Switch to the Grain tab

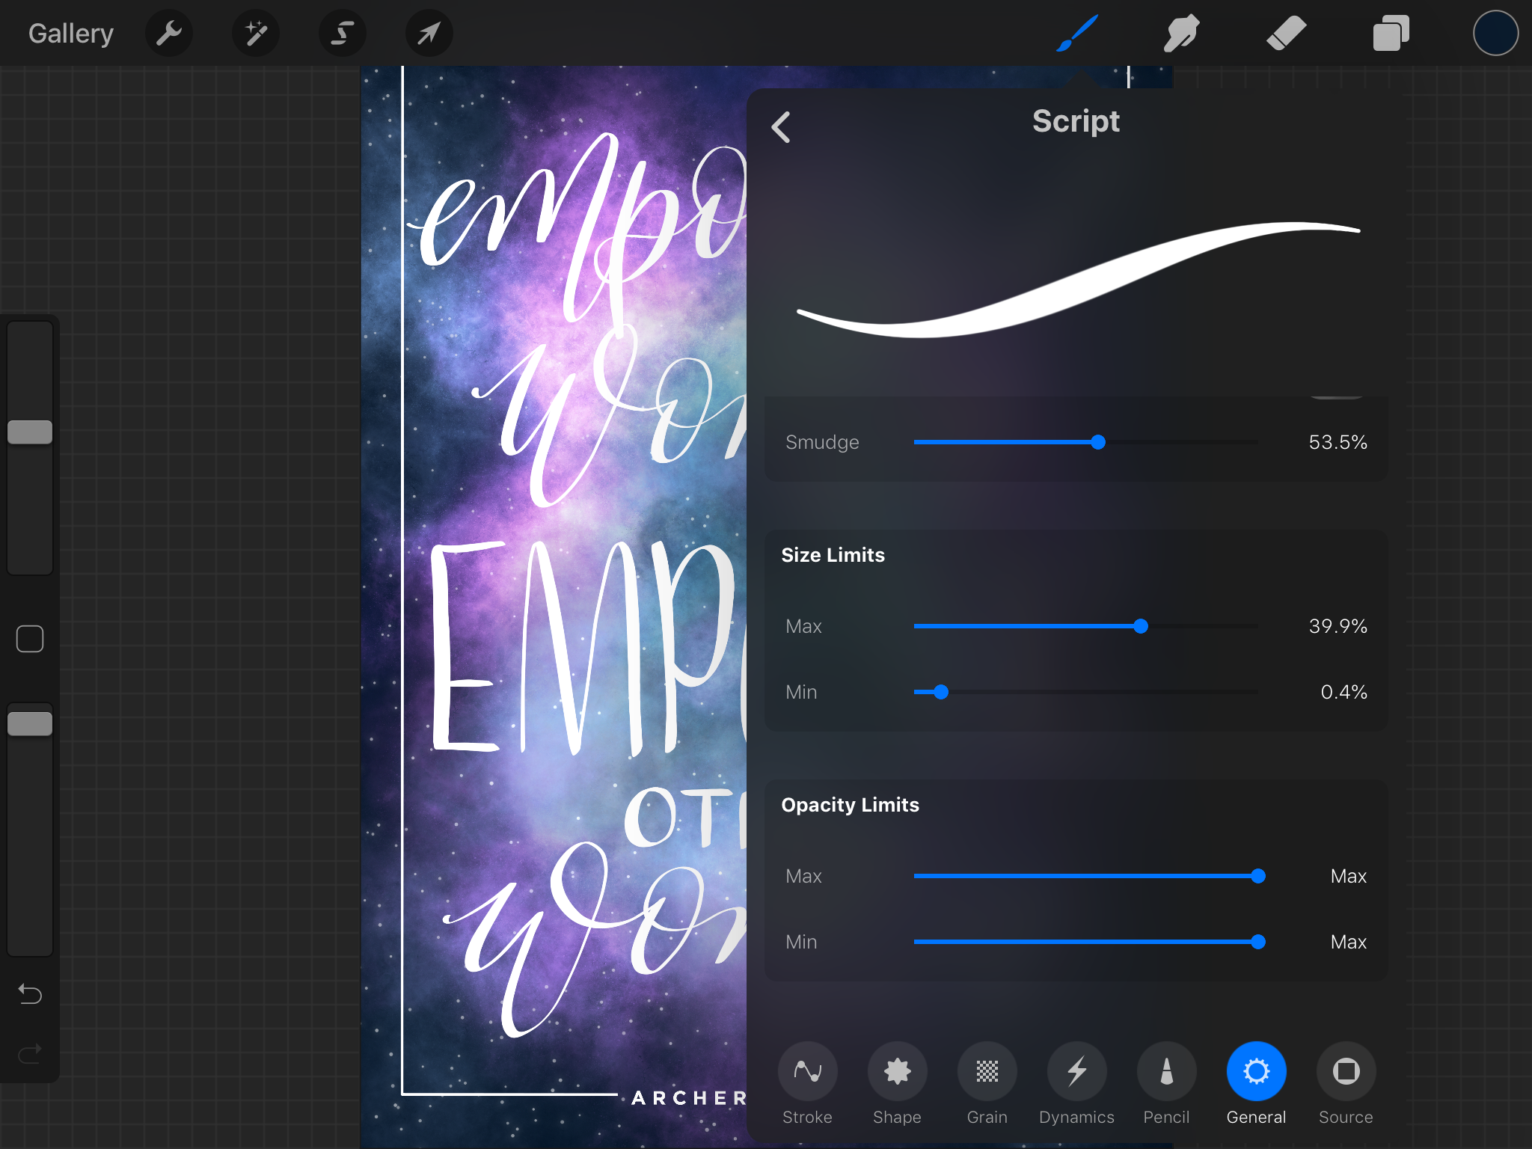click(987, 1084)
